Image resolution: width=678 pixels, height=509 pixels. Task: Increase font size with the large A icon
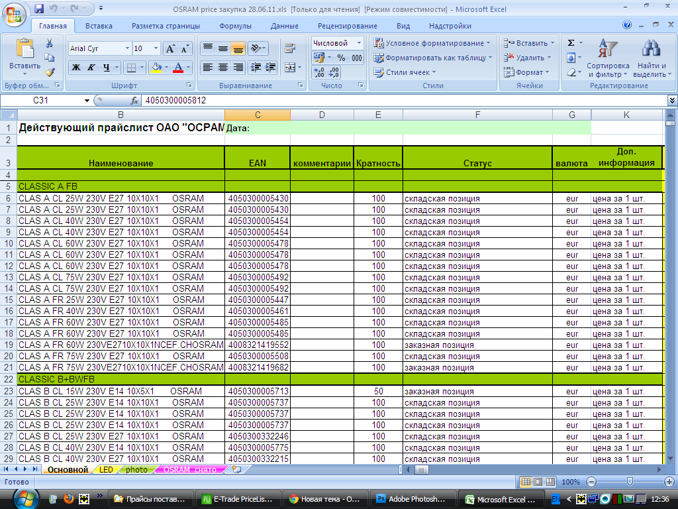[x=170, y=48]
